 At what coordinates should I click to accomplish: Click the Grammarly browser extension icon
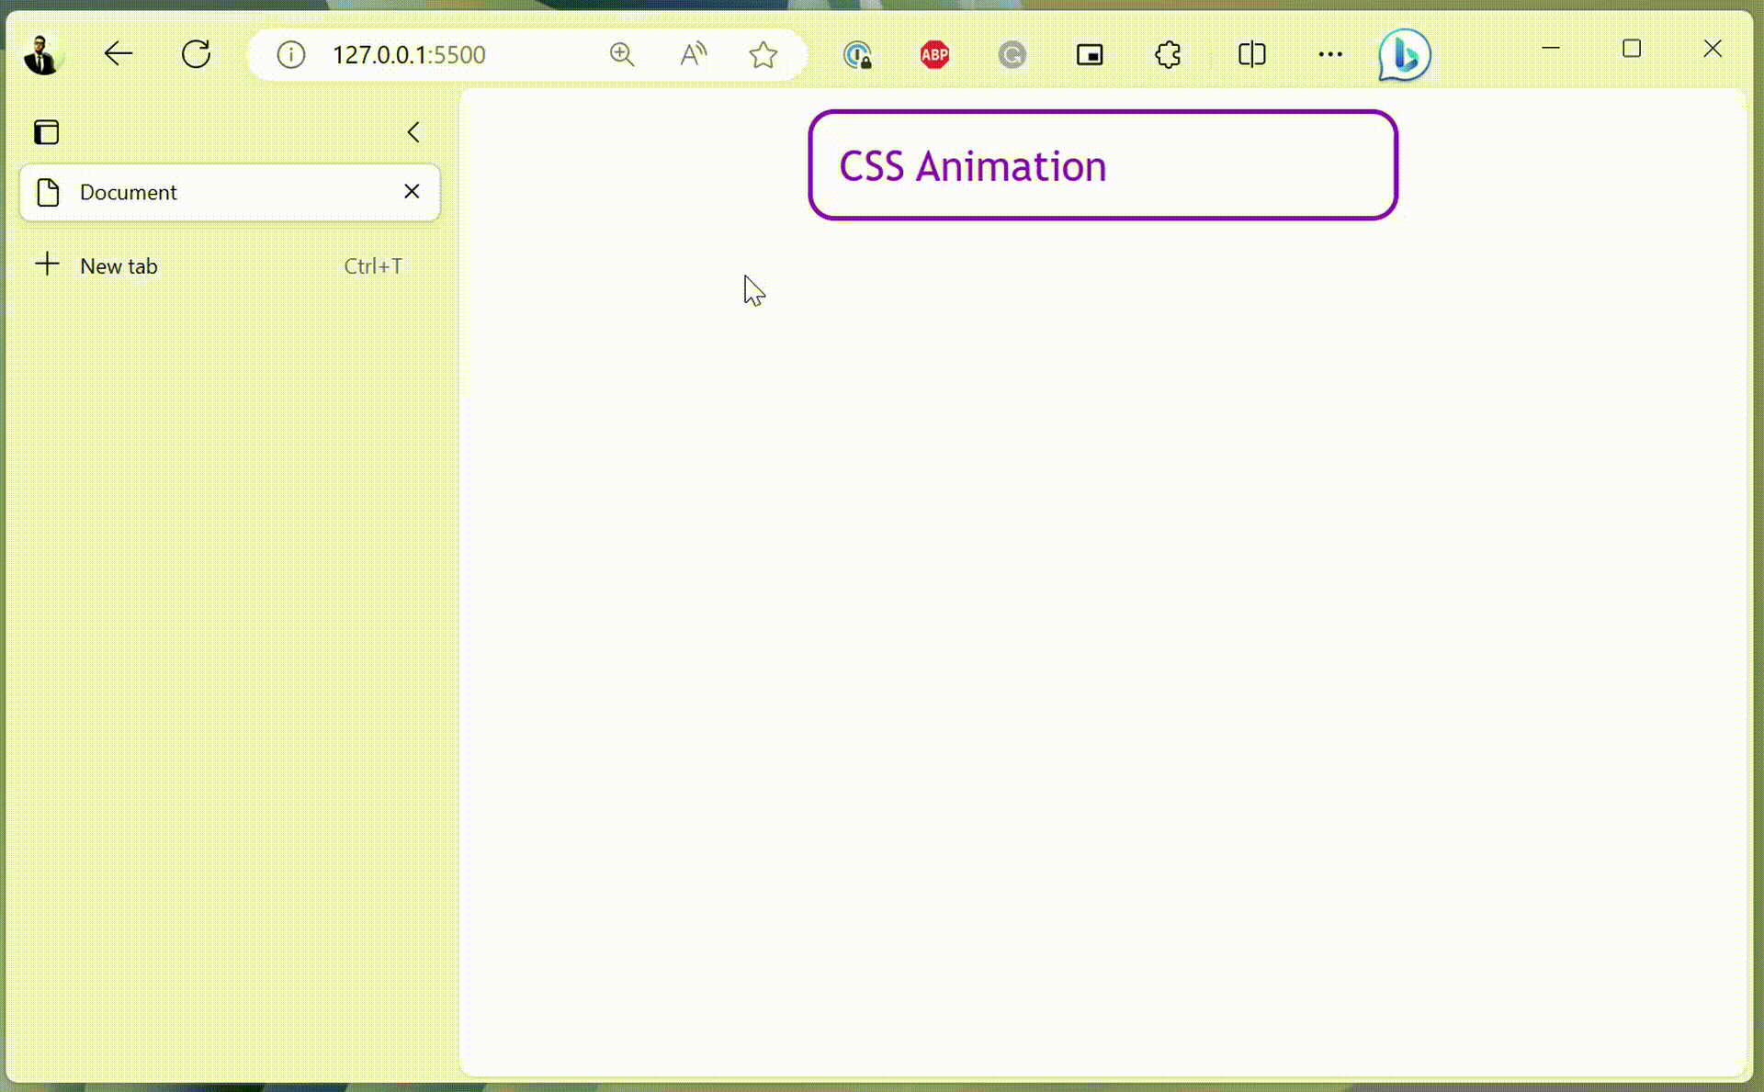point(1012,54)
